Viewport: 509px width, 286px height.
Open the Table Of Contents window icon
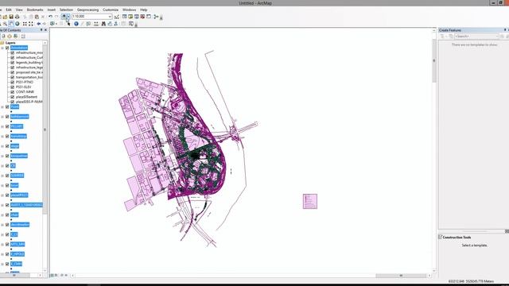124,17
